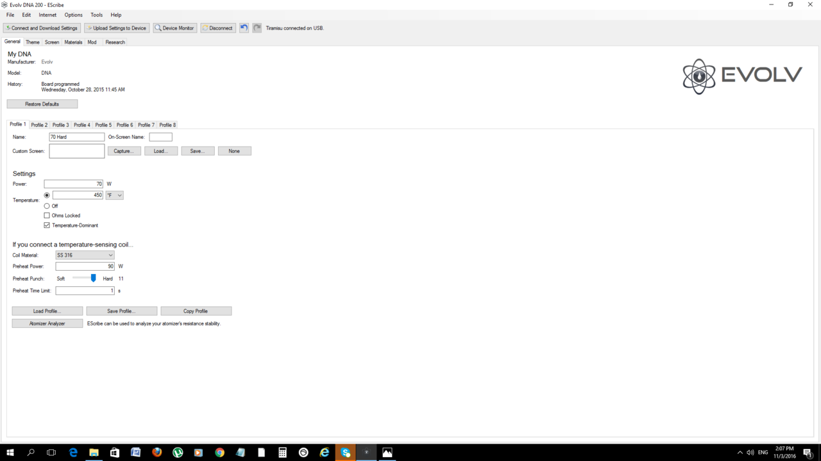
Task: Open the action center notifications icon
Action: 808,453
